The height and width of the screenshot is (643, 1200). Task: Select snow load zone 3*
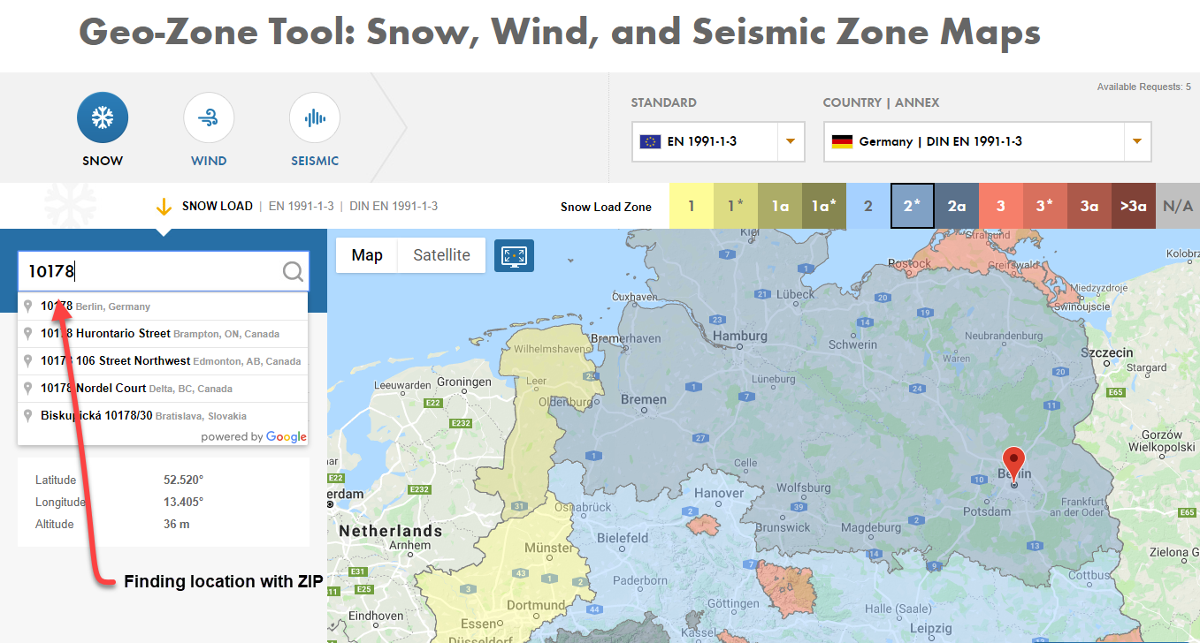1044,206
